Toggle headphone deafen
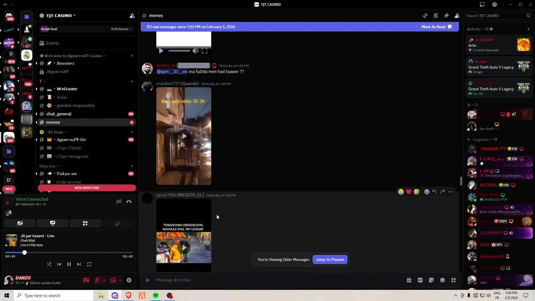 click(113, 280)
